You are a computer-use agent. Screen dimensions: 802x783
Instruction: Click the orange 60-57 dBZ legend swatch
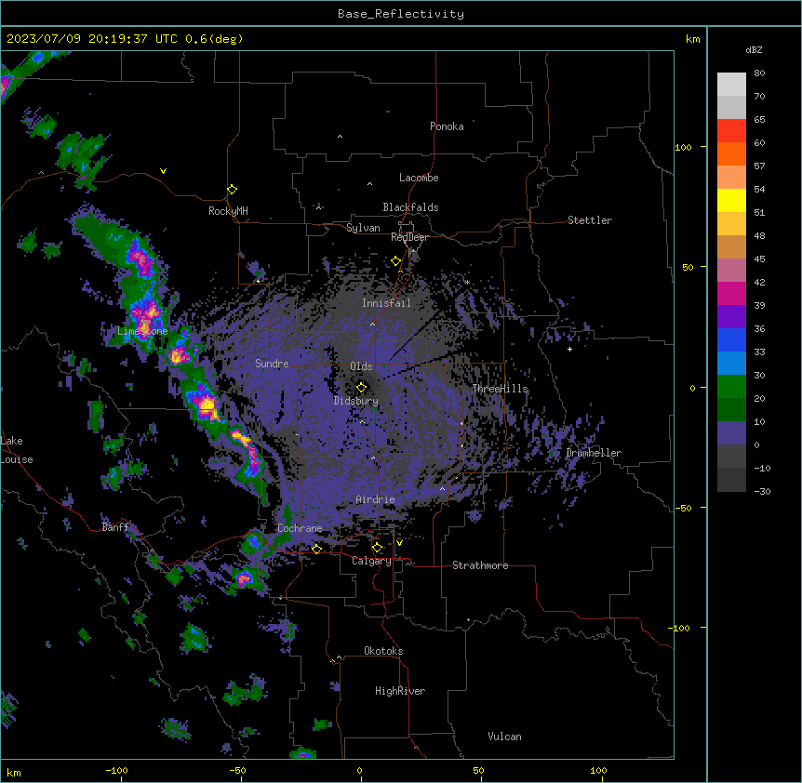(731, 153)
